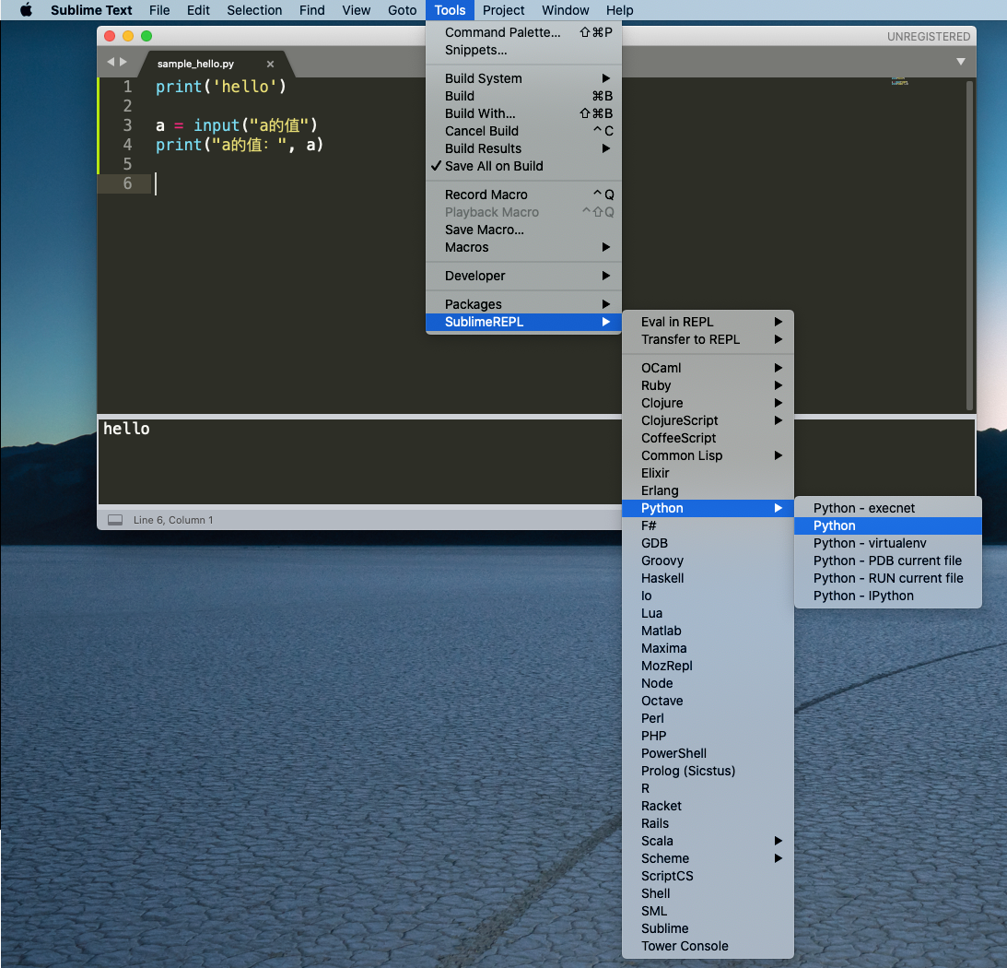1007x968 pixels.
Task: Open the Goto menu
Action: pyautogui.click(x=402, y=10)
